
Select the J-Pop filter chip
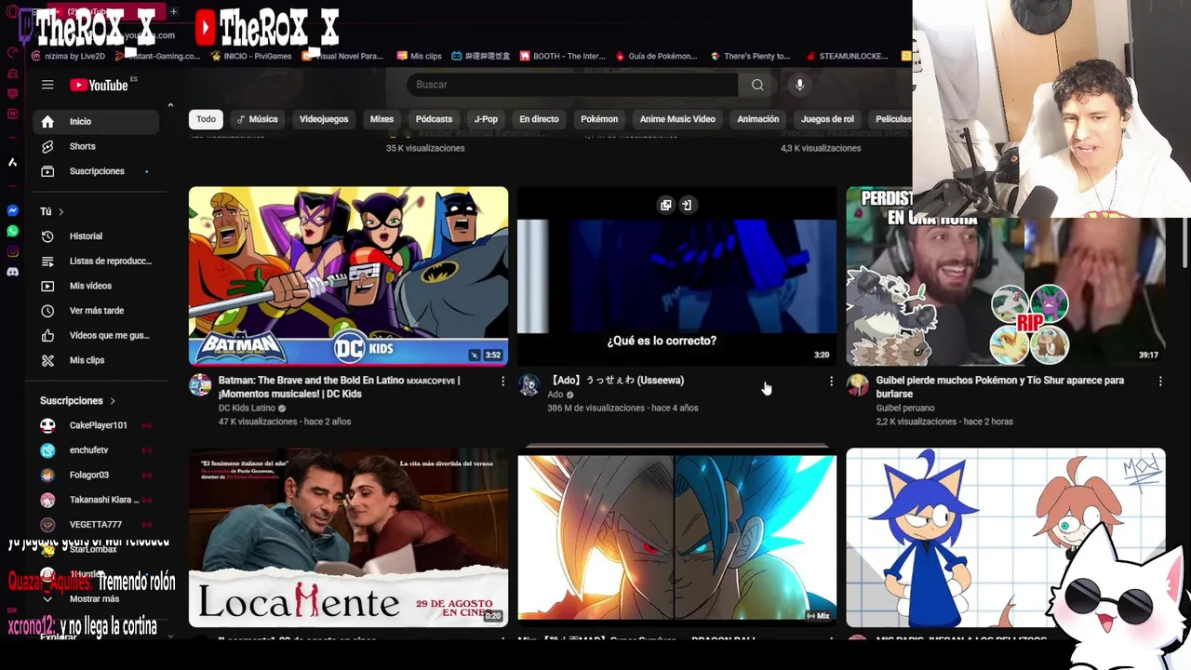(486, 119)
